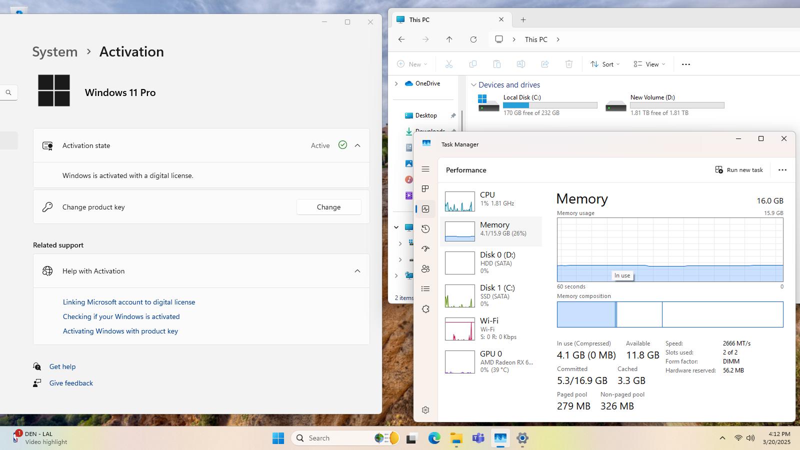Select Memory in the Performance list

coord(491,231)
